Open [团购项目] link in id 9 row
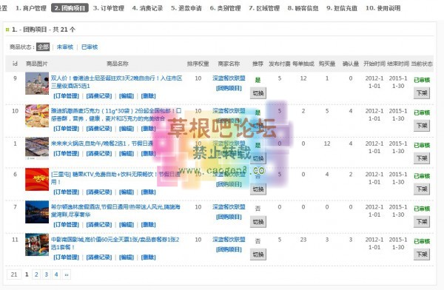Viewport: 444px width, 290px height. pyautogui.click(x=229, y=88)
